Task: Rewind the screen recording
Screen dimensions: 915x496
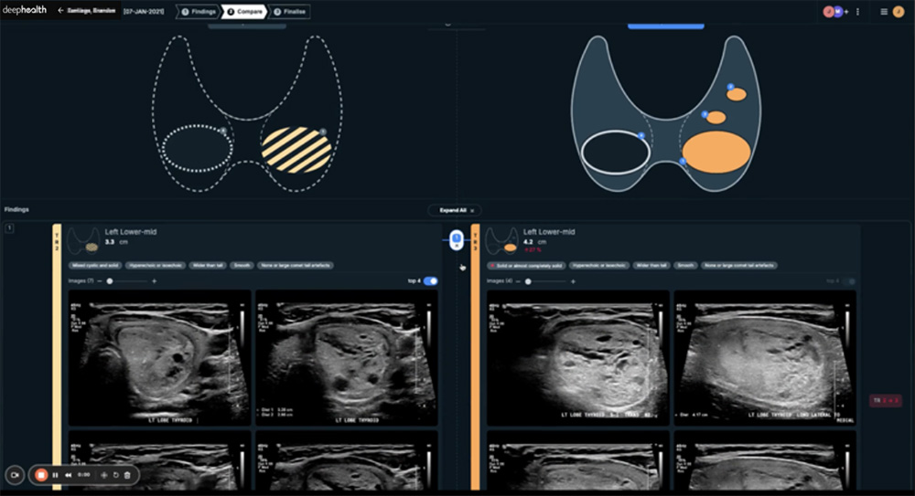Action: 69,475
